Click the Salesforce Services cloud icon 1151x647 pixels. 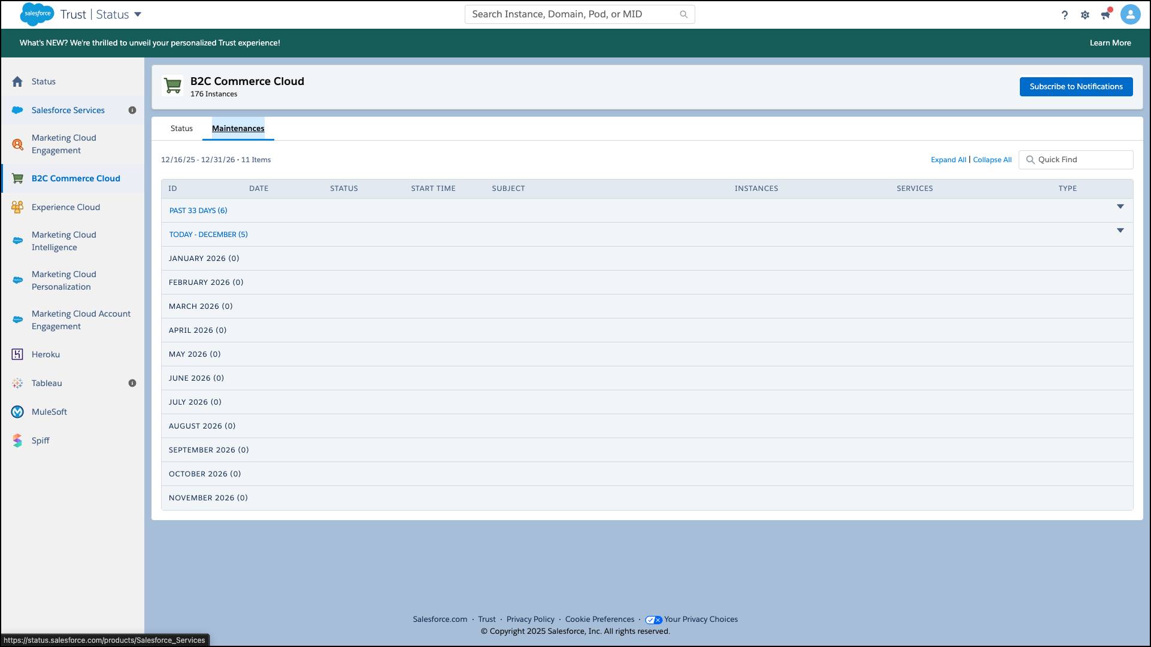[x=17, y=110]
